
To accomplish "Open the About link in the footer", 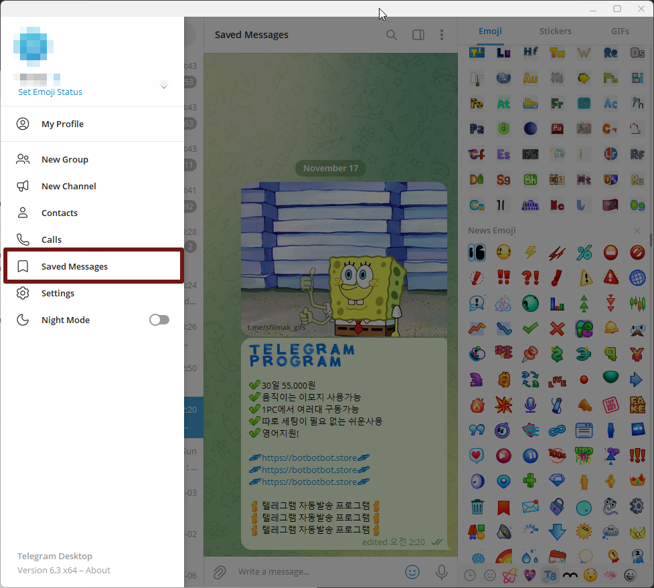I will coord(98,571).
